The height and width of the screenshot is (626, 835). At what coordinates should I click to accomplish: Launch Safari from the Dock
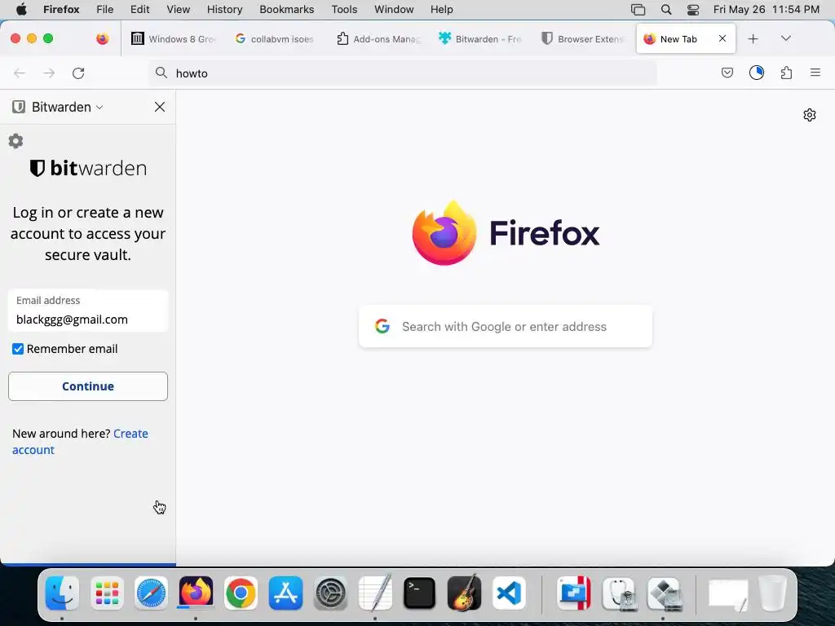[x=151, y=593]
